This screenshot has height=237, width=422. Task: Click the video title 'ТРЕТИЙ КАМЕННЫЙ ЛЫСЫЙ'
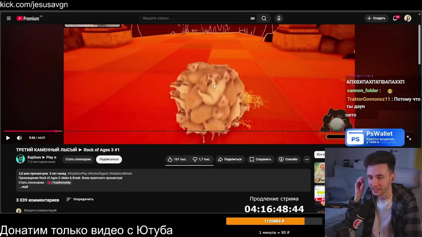tap(68, 150)
